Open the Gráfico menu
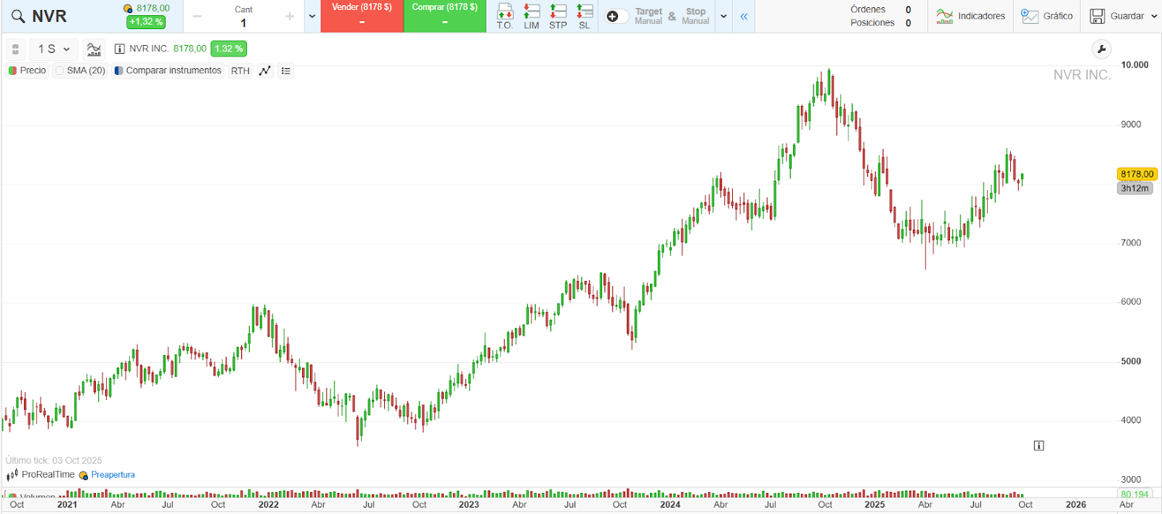This screenshot has width=1162, height=514. (x=1047, y=16)
